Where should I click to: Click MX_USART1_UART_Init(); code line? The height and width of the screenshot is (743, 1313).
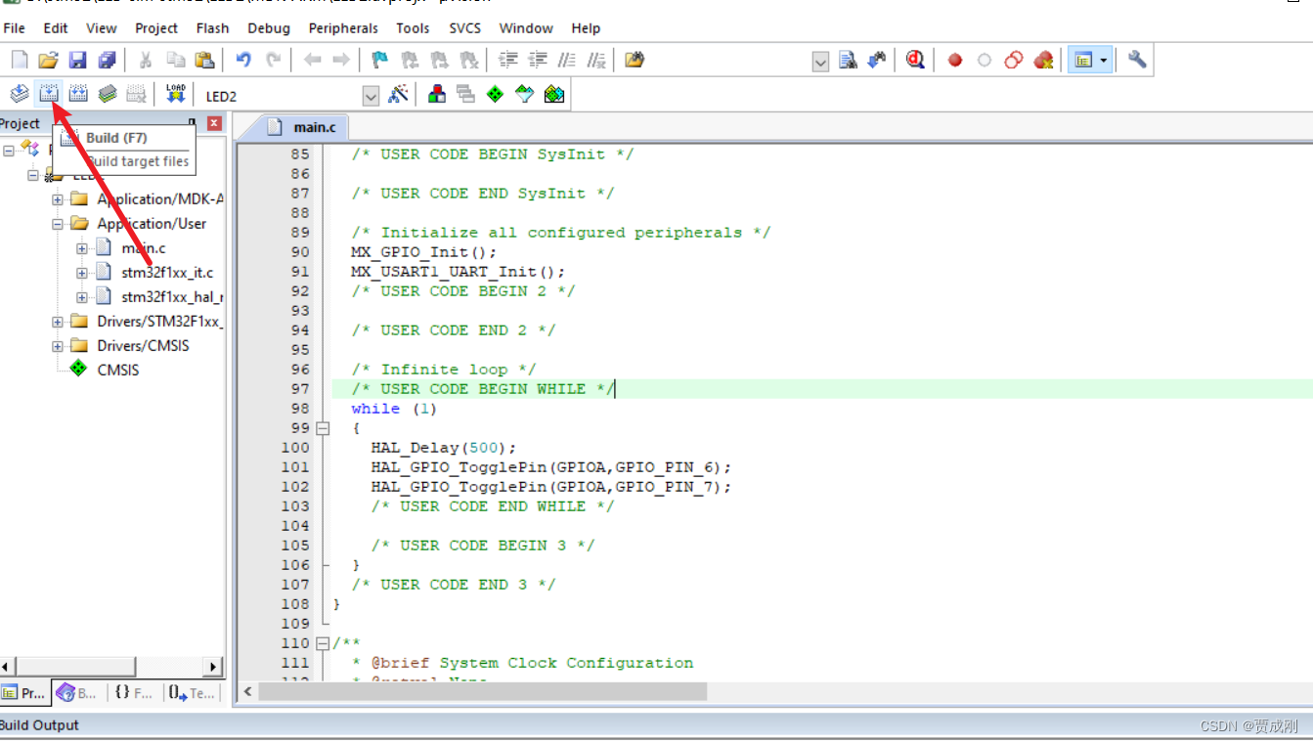tap(458, 272)
